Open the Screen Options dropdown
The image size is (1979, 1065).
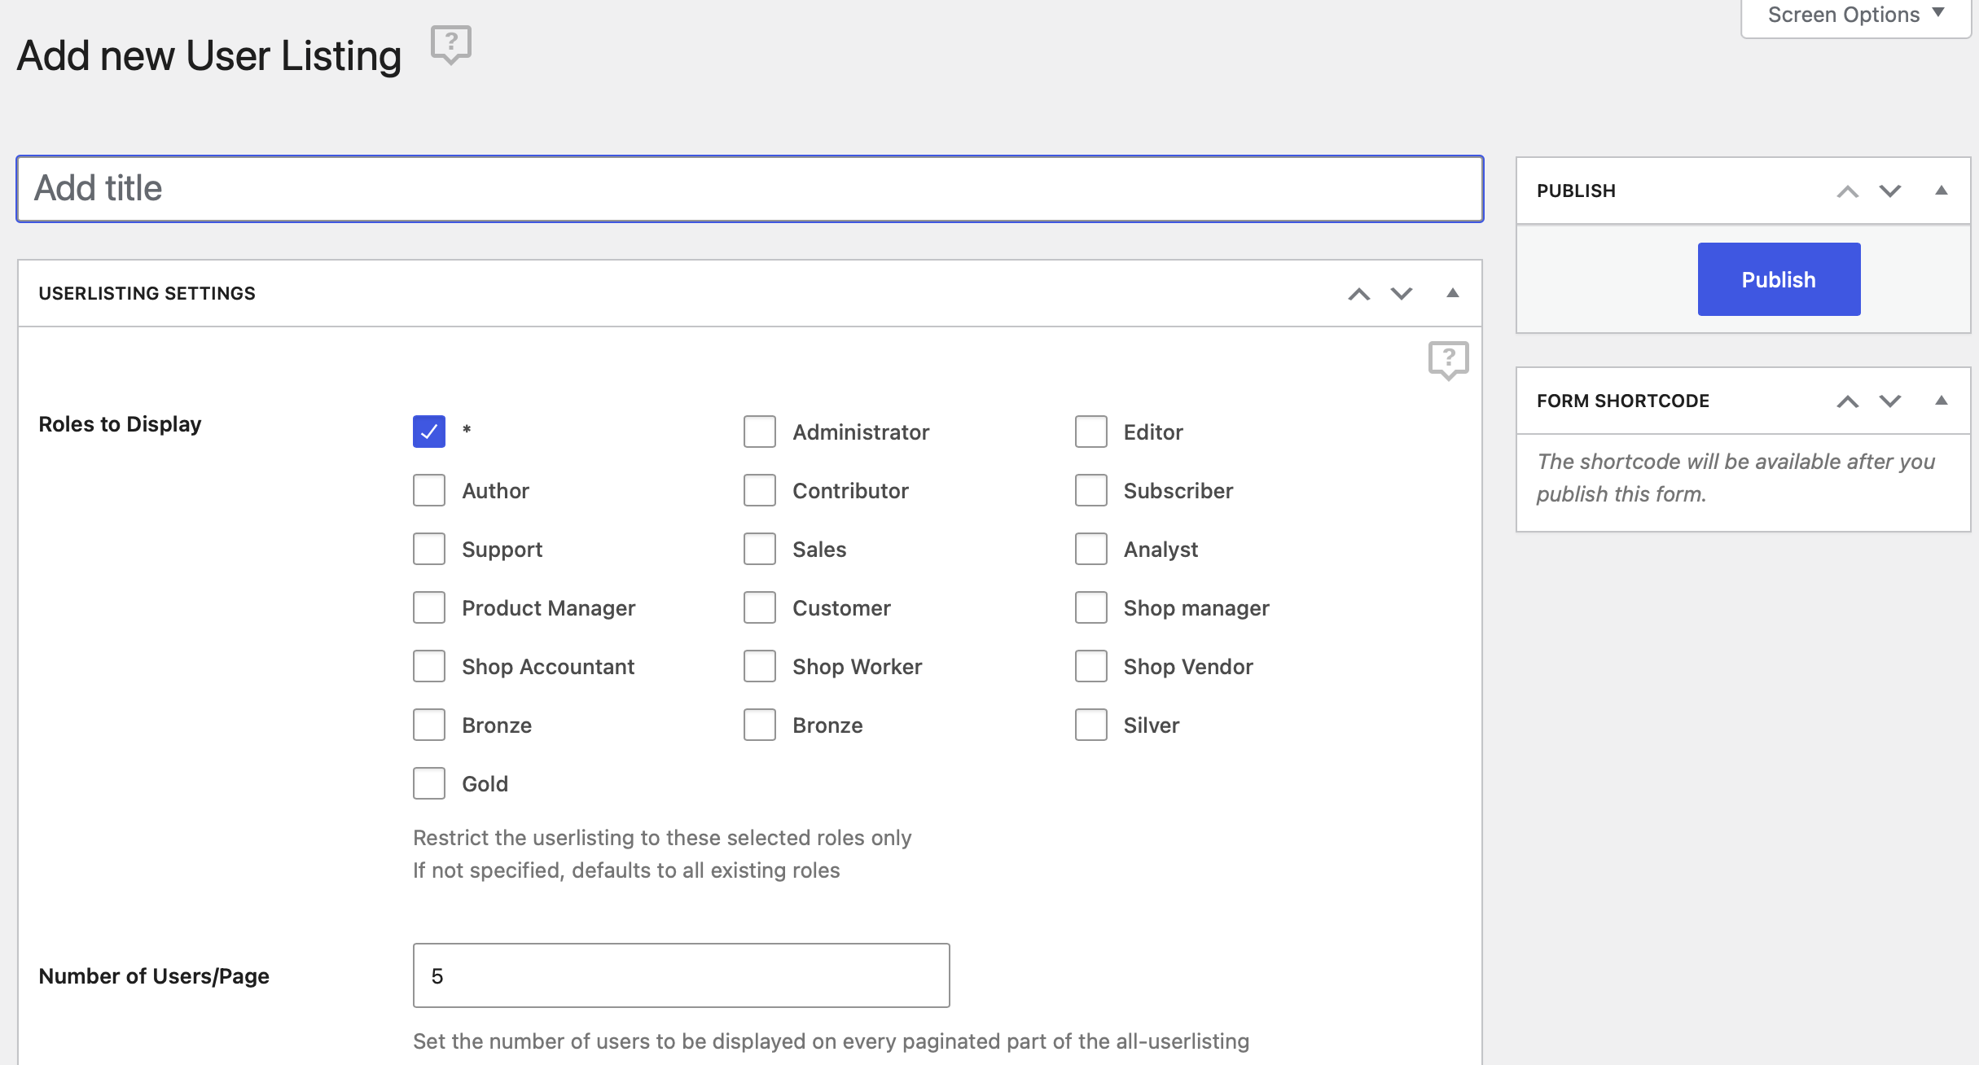1854,15
